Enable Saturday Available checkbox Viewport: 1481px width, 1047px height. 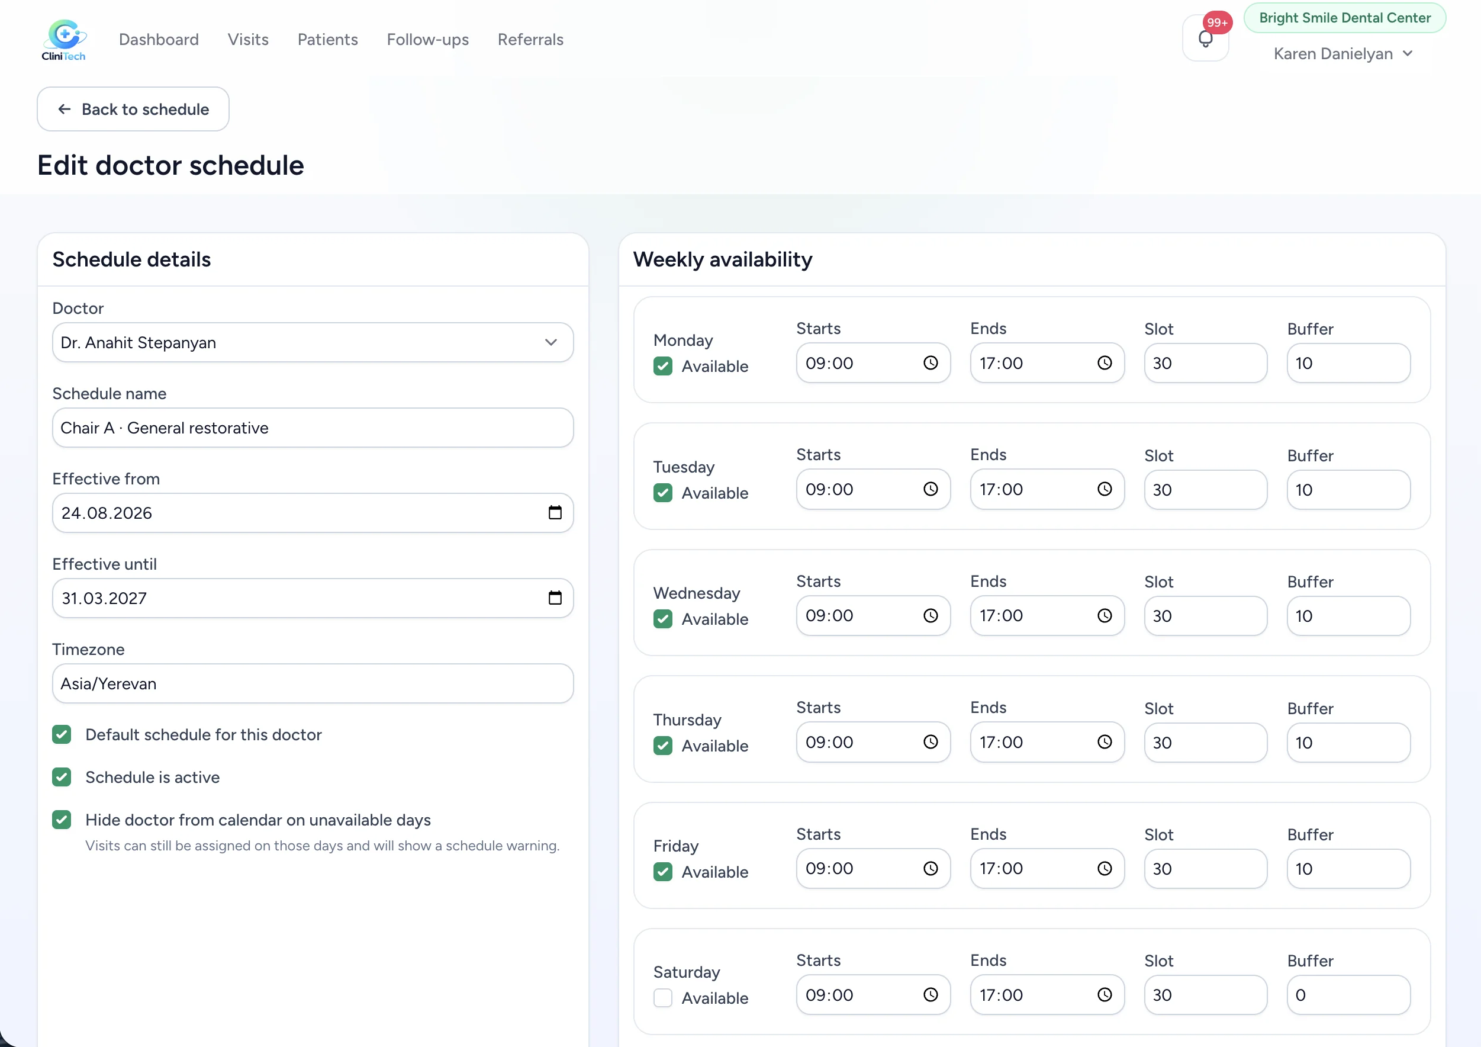662,998
